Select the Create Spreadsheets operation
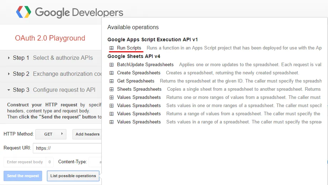 pos(139,73)
